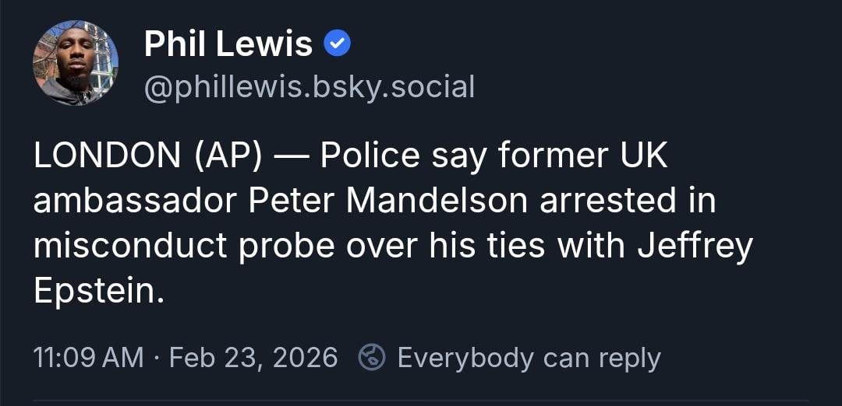Open Phil Lewis's profile picture
842x406 pixels.
[76, 63]
